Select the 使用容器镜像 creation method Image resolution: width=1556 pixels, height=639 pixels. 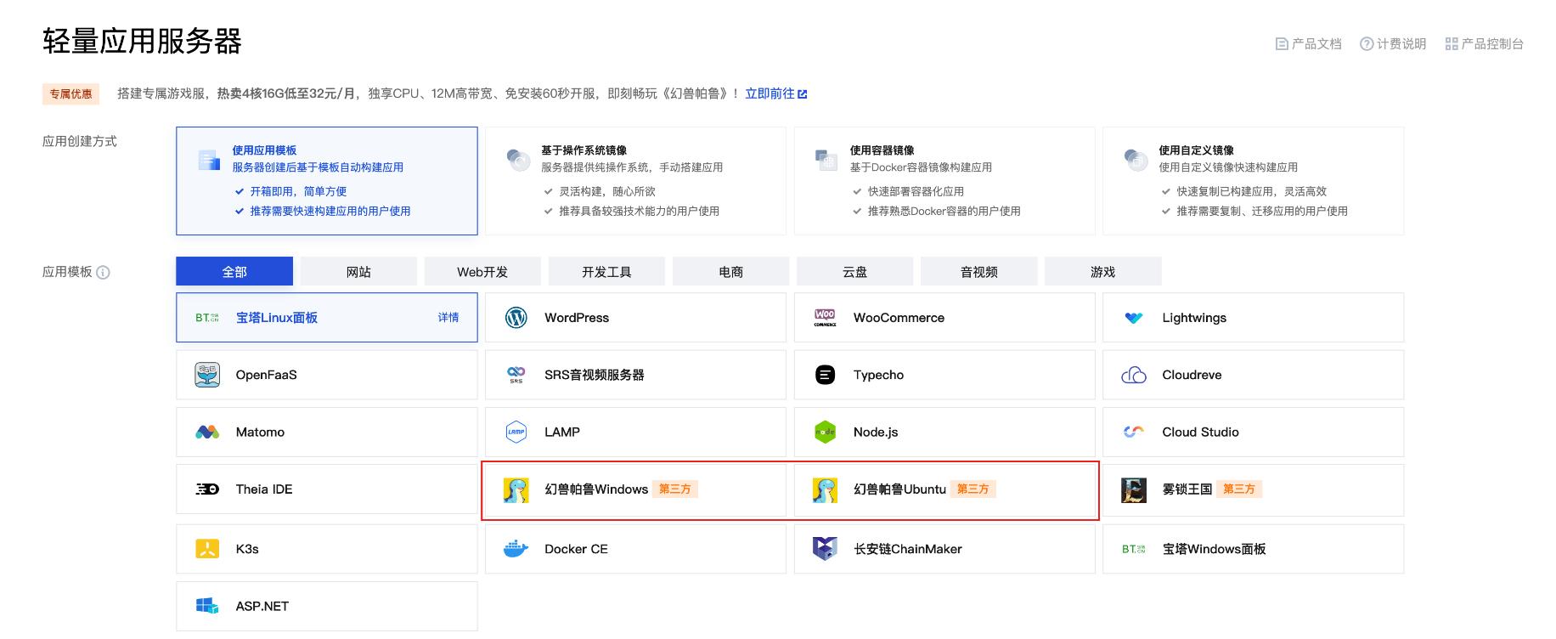click(x=944, y=181)
